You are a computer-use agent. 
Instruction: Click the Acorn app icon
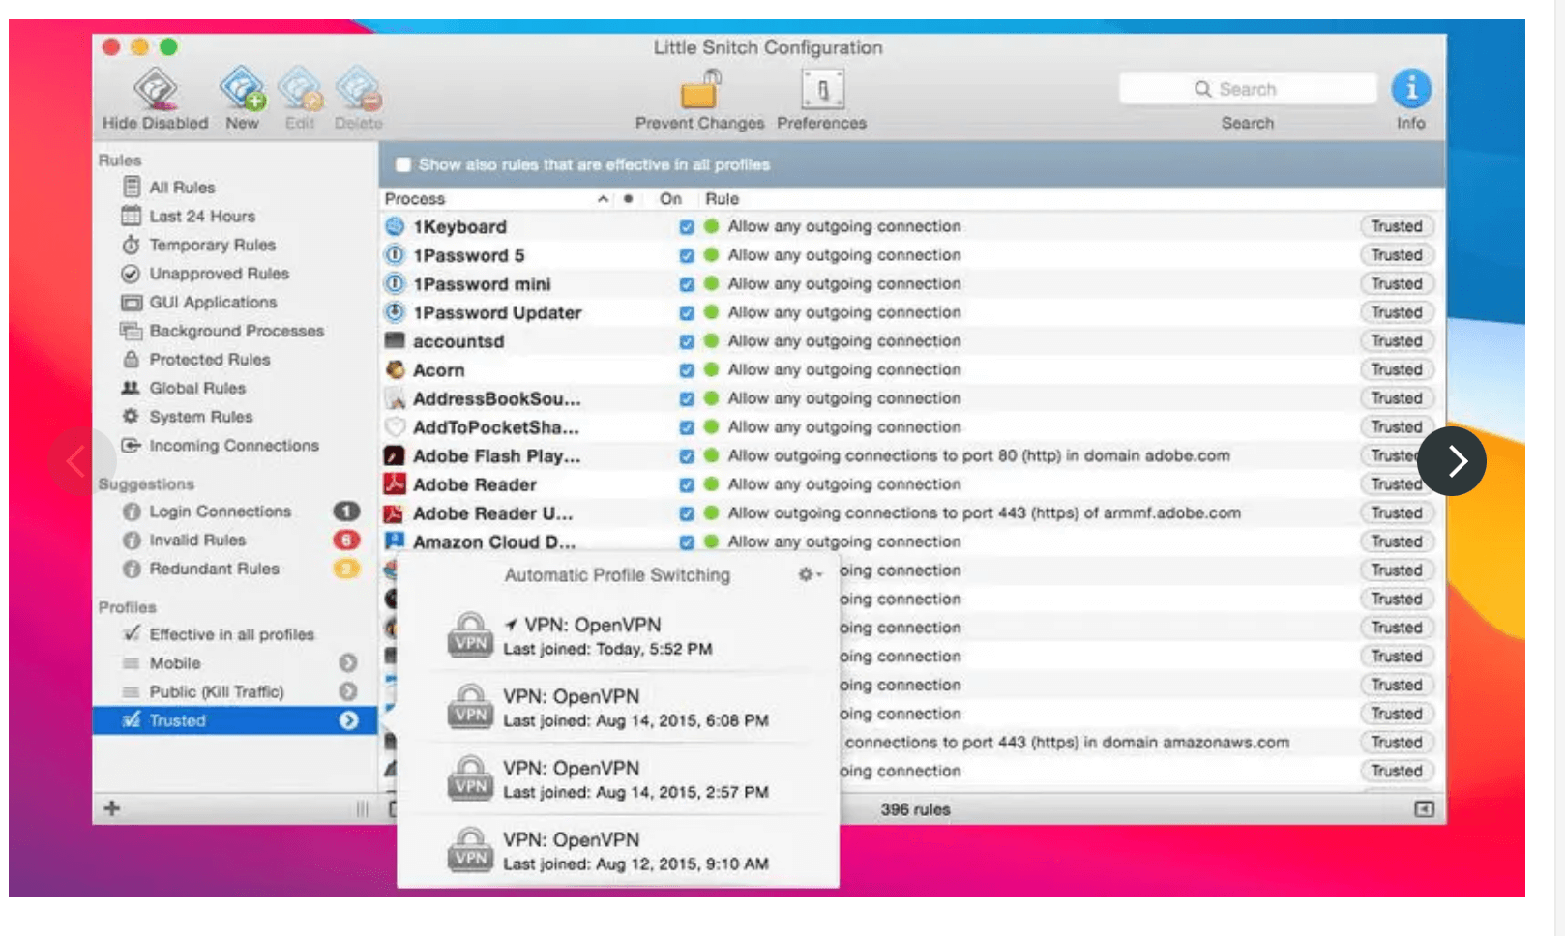(395, 369)
